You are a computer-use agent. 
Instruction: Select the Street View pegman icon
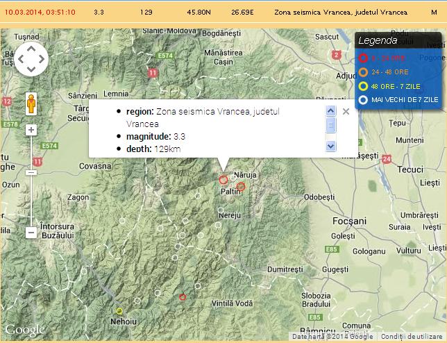click(31, 103)
